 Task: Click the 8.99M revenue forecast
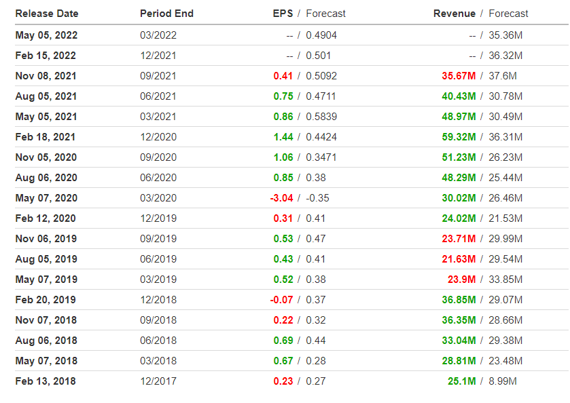(x=503, y=381)
